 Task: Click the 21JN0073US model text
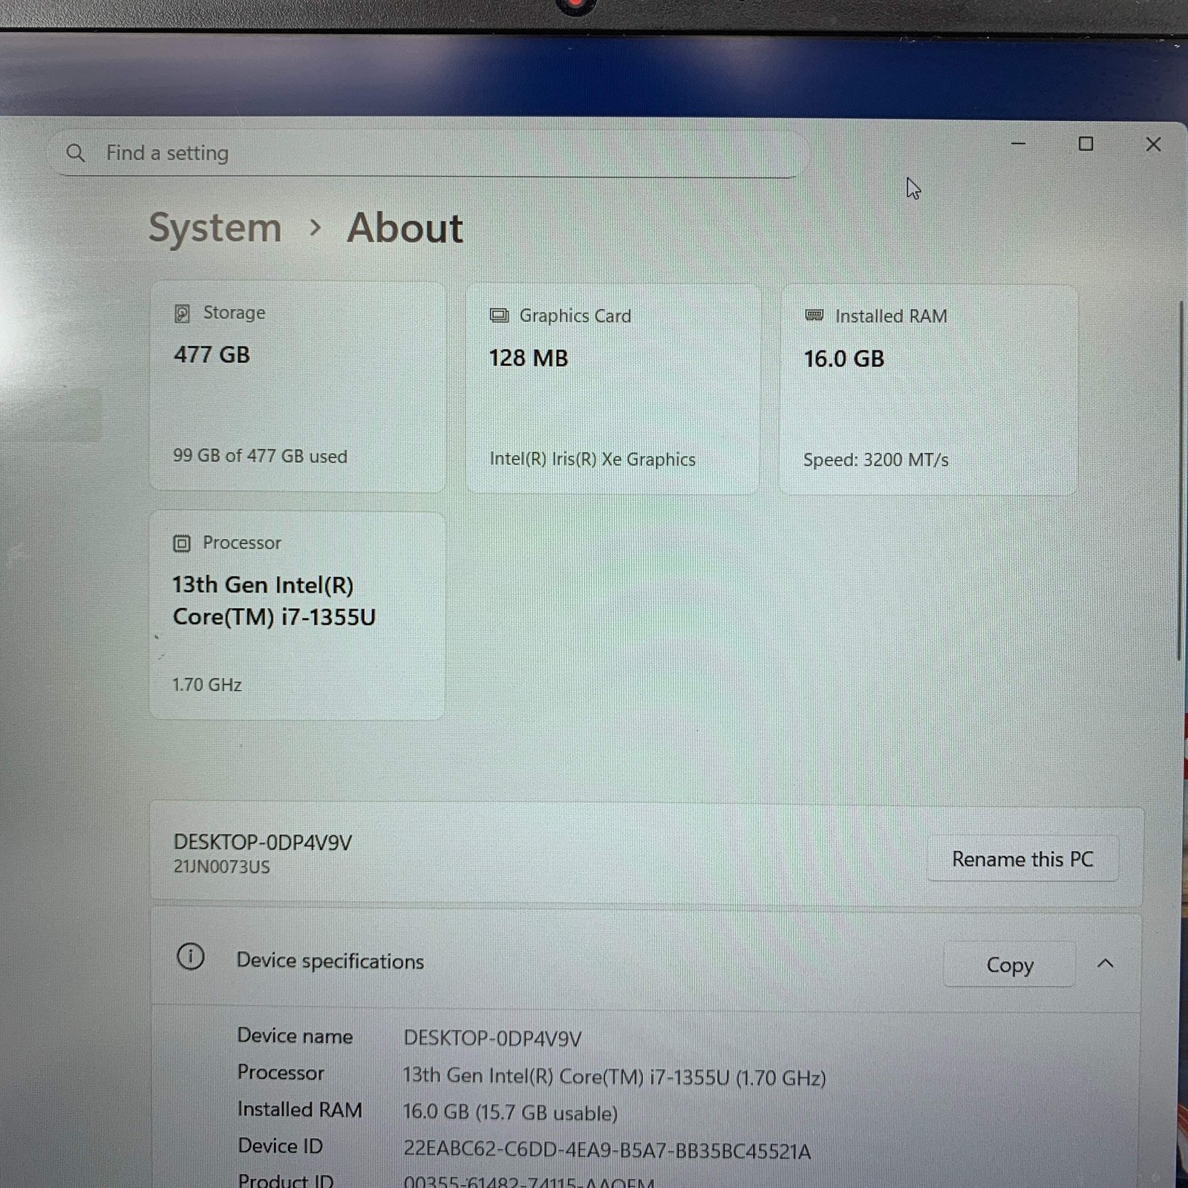[x=221, y=866]
